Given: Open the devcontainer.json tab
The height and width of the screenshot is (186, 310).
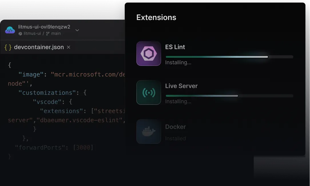Looking at the screenshot, I should [39, 47].
